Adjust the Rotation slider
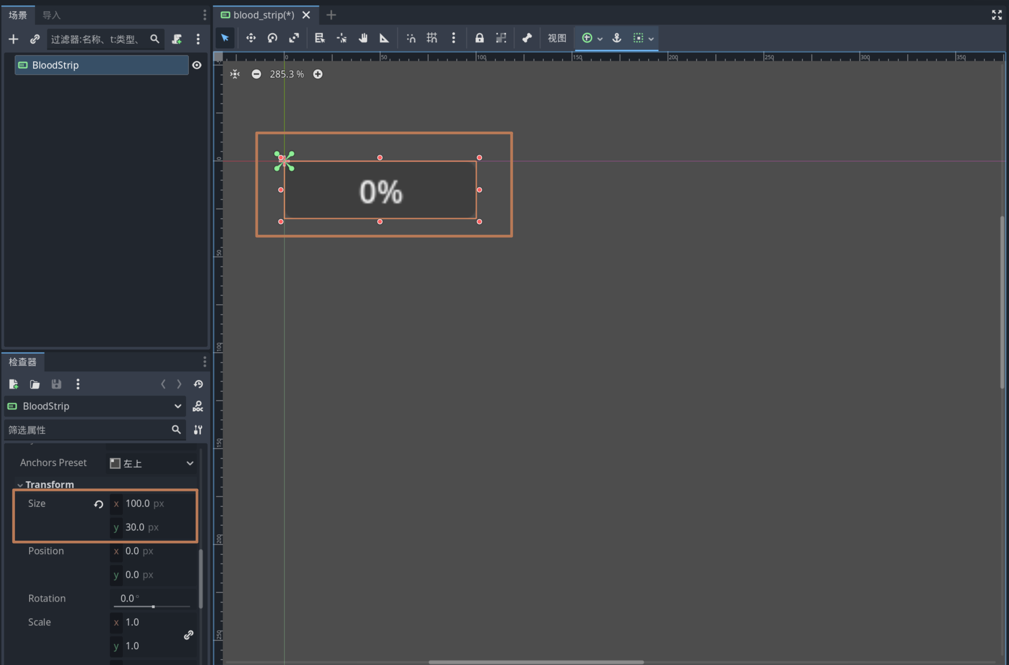The width and height of the screenshot is (1009, 665). (153, 606)
